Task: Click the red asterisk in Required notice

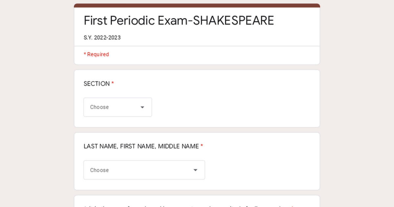Action: 85,54
